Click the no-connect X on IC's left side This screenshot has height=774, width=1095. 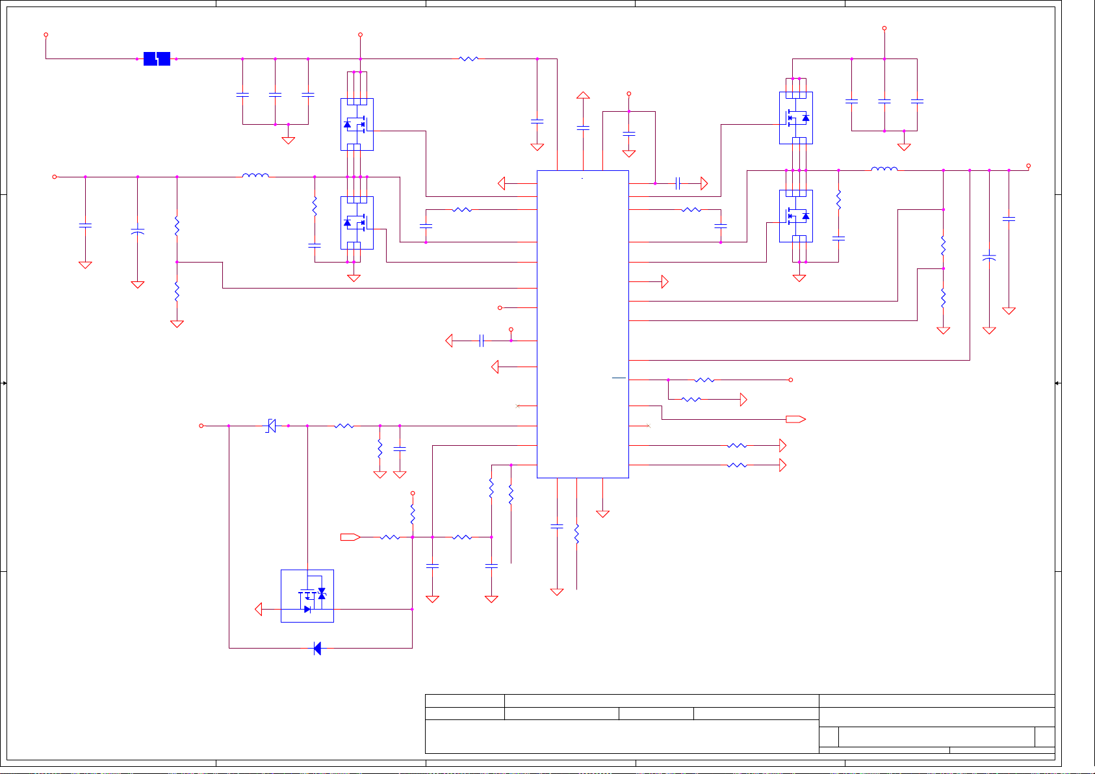(x=517, y=406)
